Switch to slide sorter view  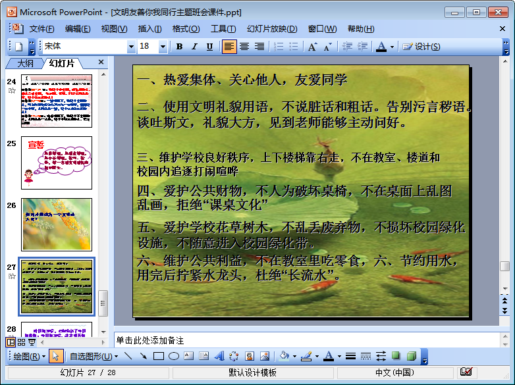pyautogui.click(x=21, y=342)
